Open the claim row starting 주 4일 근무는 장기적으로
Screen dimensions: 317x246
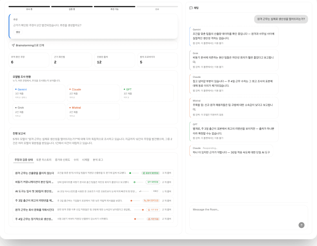(x=93, y=219)
